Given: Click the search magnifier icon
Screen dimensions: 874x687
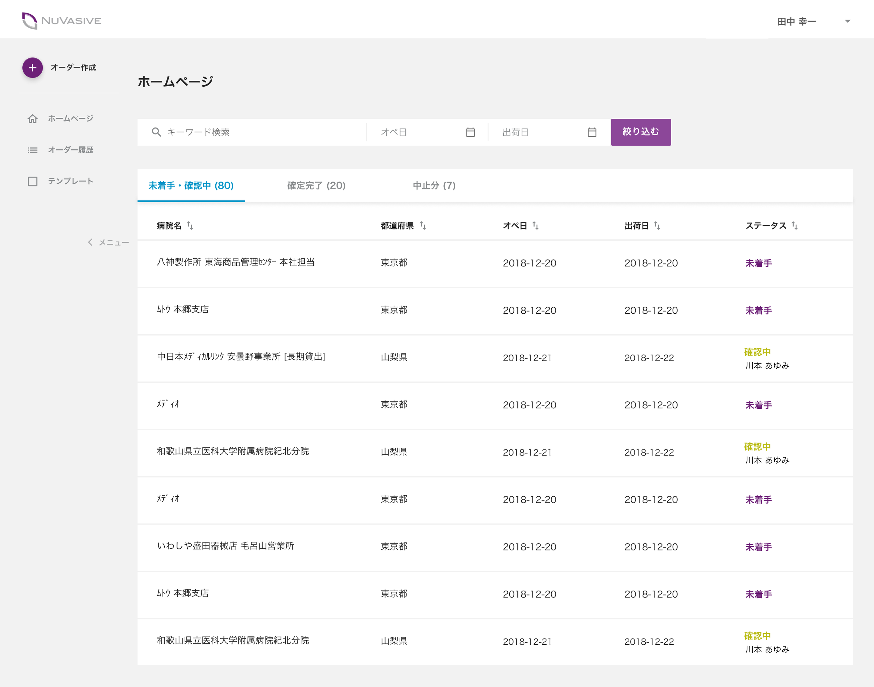Looking at the screenshot, I should point(156,132).
